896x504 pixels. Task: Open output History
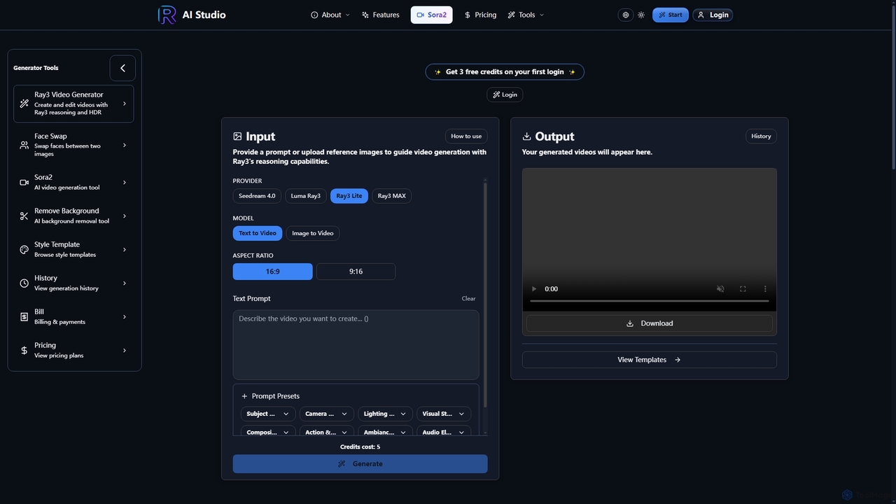click(761, 136)
